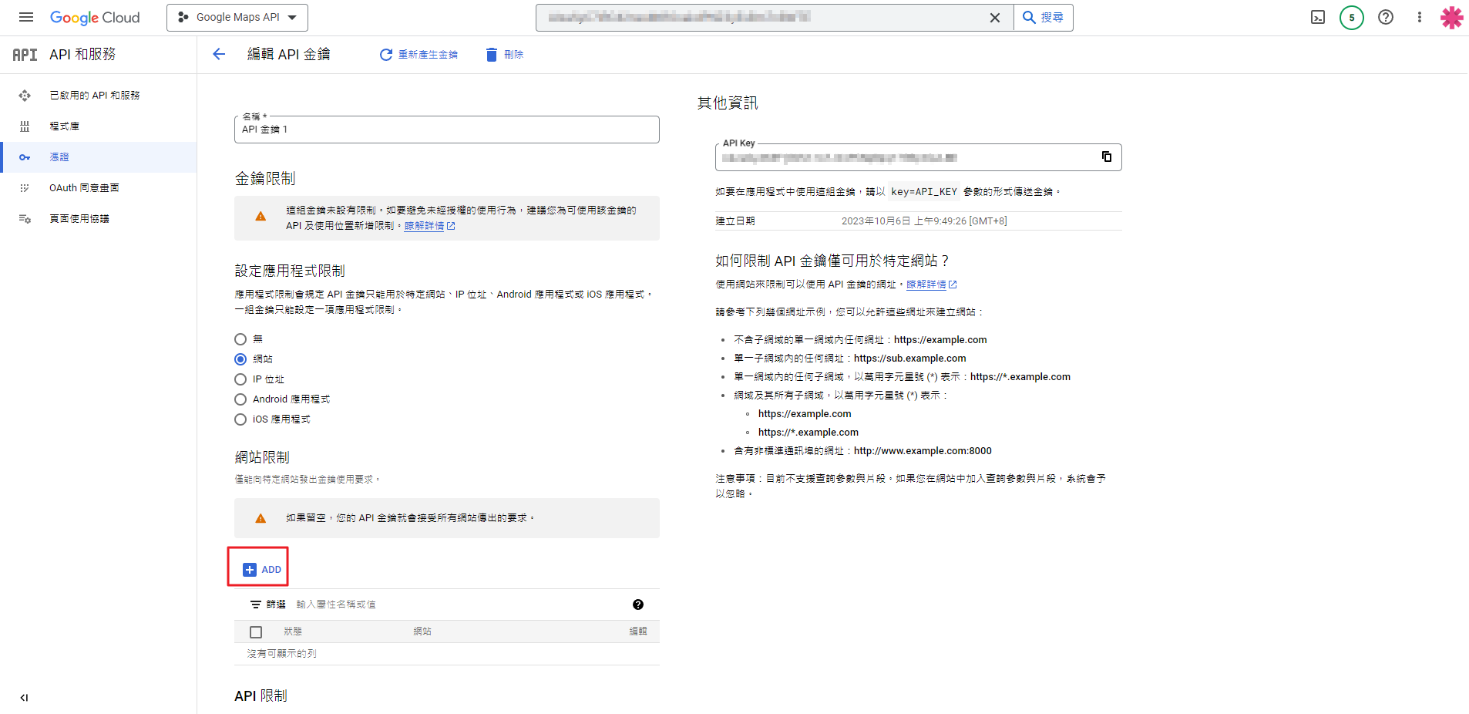Image resolution: width=1469 pixels, height=714 pixels.
Task: Select the 無 restriction radio button
Action: pos(240,339)
